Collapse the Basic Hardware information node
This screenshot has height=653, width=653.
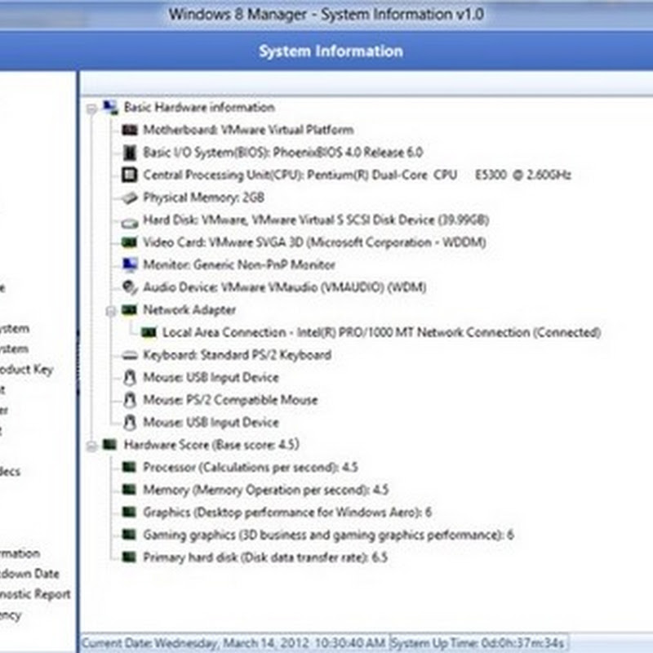91,109
